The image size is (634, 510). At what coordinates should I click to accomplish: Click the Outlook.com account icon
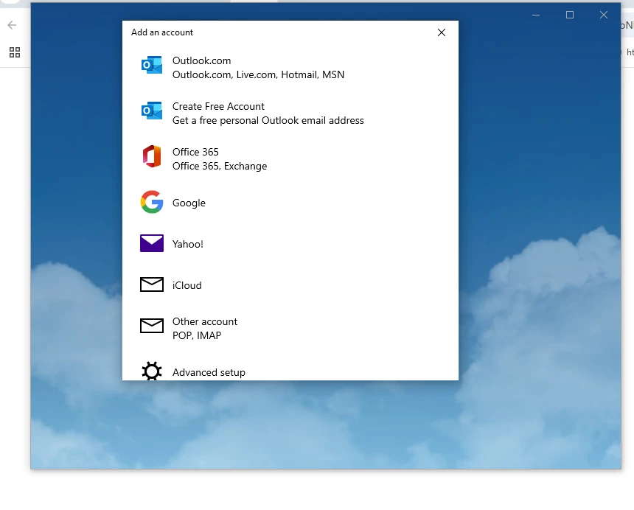pyautogui.click(x=152, y=65)
